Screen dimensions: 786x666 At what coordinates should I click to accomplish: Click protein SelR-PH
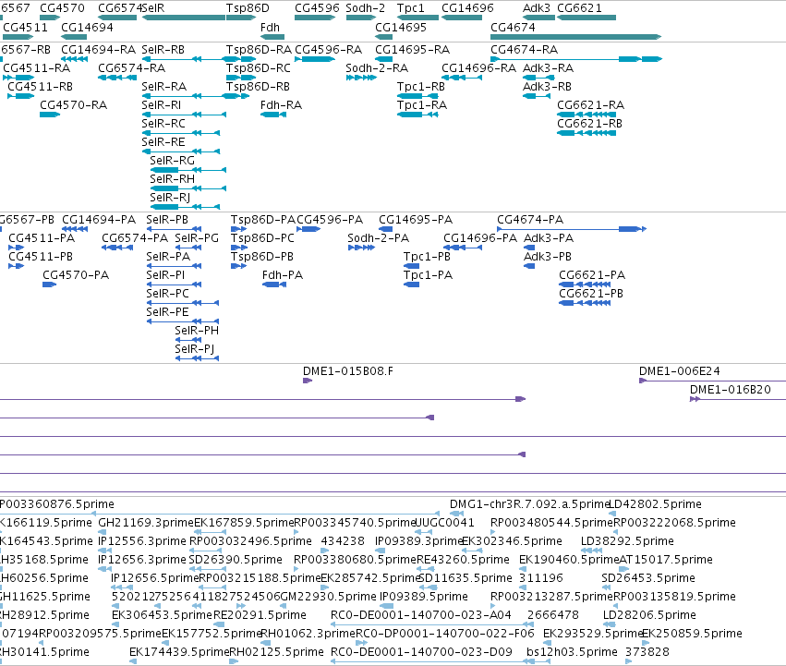[197, 331]
